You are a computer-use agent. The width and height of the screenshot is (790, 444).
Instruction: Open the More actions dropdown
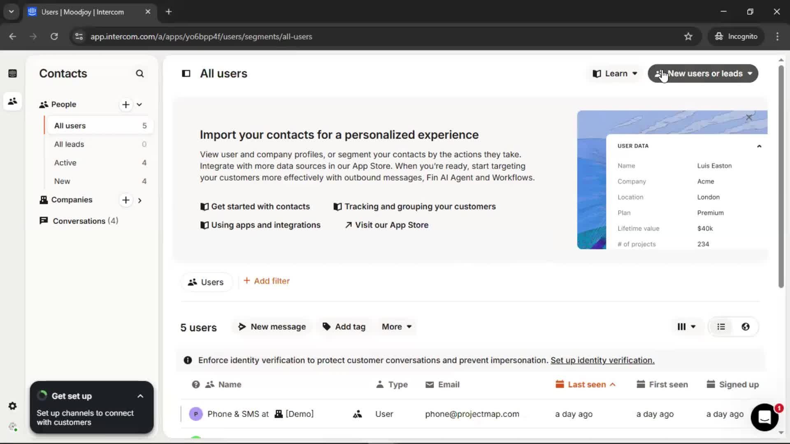click(397, 327)
